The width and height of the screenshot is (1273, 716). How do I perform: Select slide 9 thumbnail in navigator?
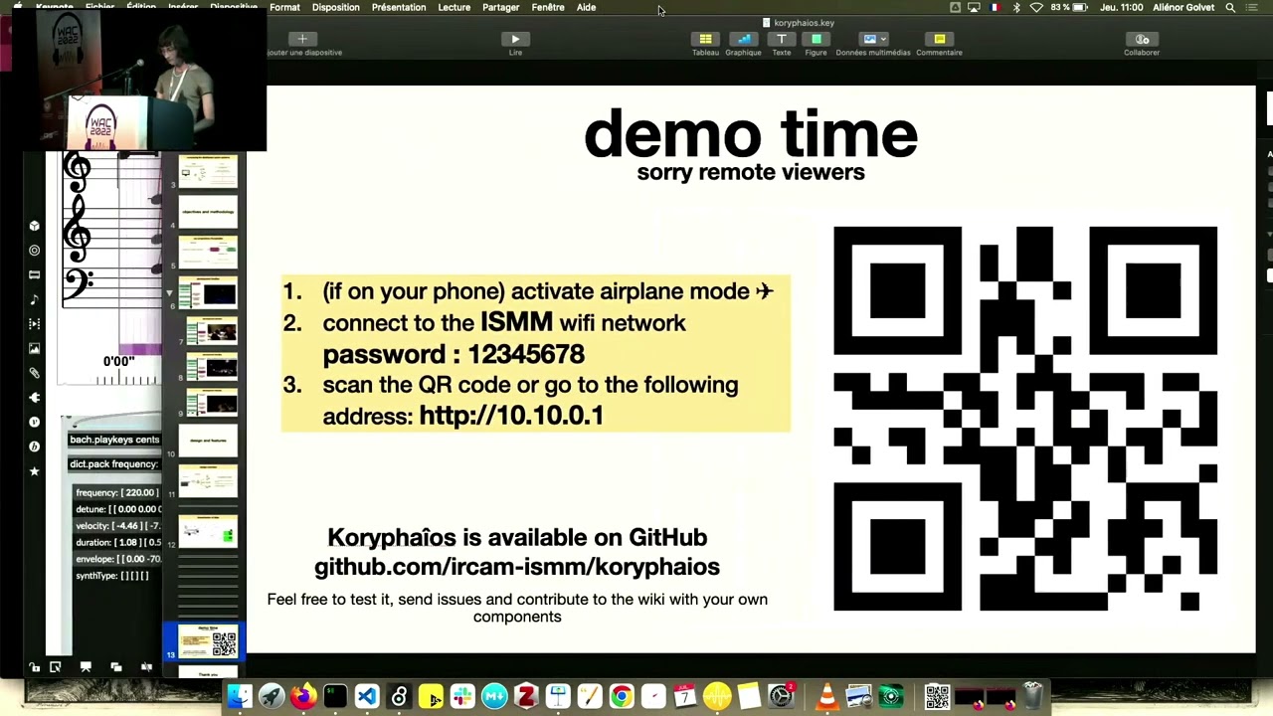pyautogui.click(x=212, y=404)
